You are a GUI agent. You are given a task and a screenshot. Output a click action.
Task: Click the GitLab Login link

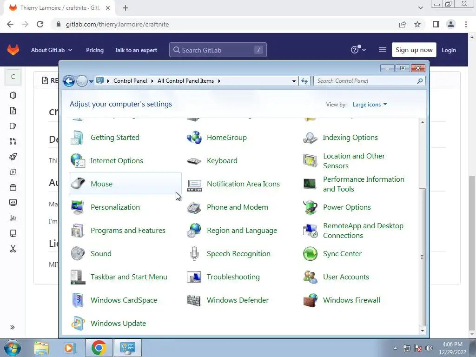[449, 50]
